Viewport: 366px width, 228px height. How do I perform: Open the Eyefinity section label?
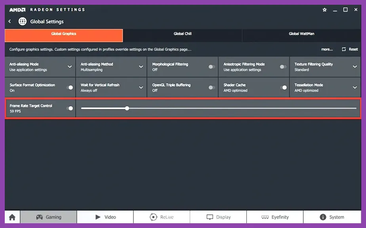click(x=280, y=217)
